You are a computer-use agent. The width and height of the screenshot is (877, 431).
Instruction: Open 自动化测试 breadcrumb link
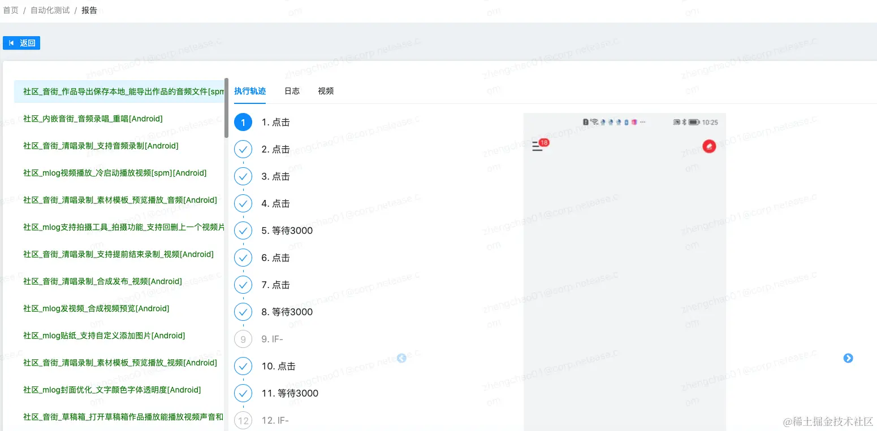pyautogui.click(x=50, y=10)
